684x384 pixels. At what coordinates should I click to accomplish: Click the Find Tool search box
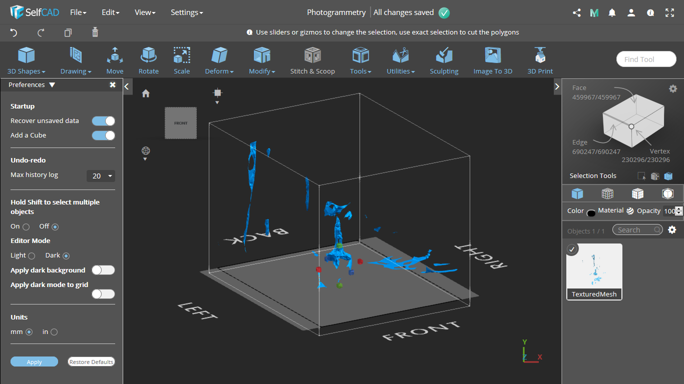tap(646, 59)
